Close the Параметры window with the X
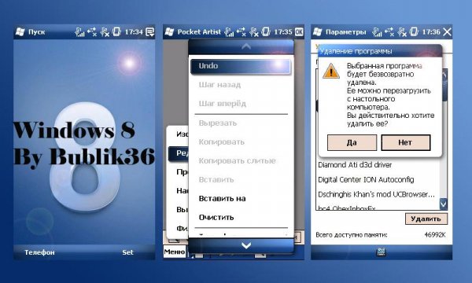The image size is (472, 283). 448,31
